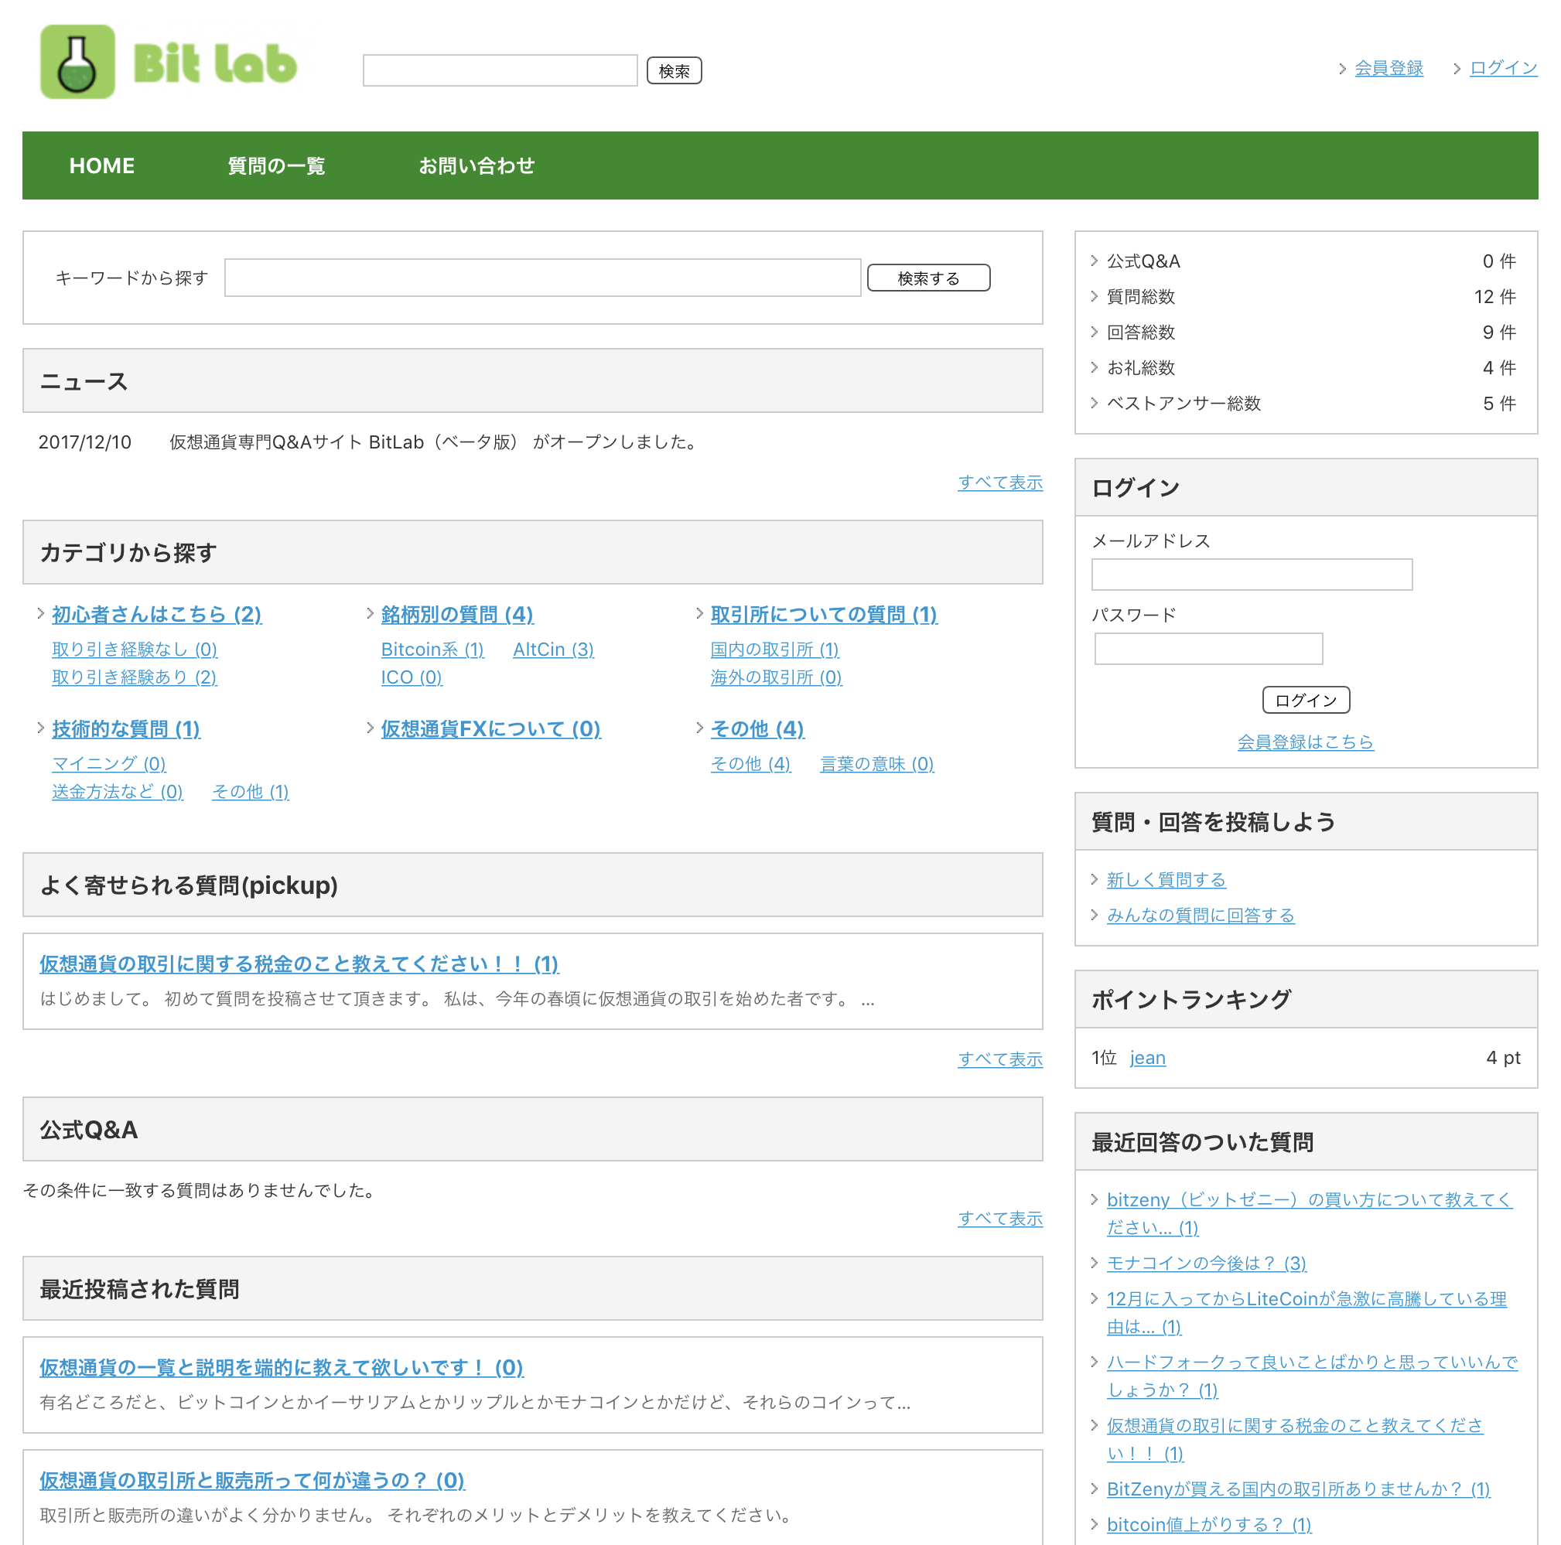Open the jean user ranking link

1147,1057
